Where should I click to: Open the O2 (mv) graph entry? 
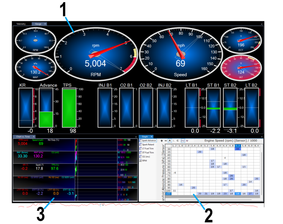point(147,156)
